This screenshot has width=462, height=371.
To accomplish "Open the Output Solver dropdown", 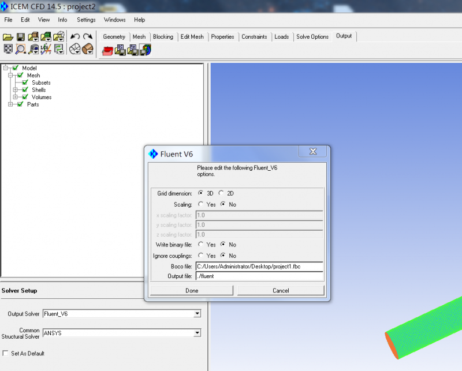I will pos(197,314).
